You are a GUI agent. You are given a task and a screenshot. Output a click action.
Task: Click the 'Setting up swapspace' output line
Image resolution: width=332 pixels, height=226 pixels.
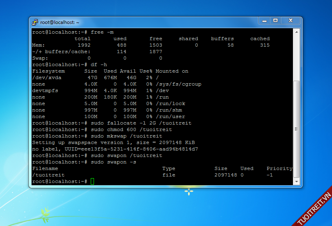click(x=113, y=142)
